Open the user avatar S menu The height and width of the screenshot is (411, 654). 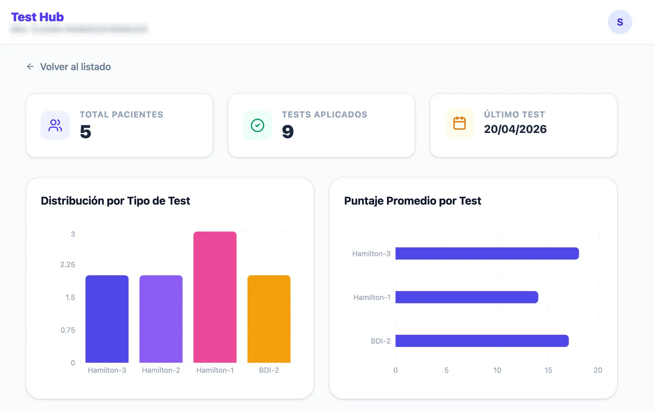tap(620, 22)
